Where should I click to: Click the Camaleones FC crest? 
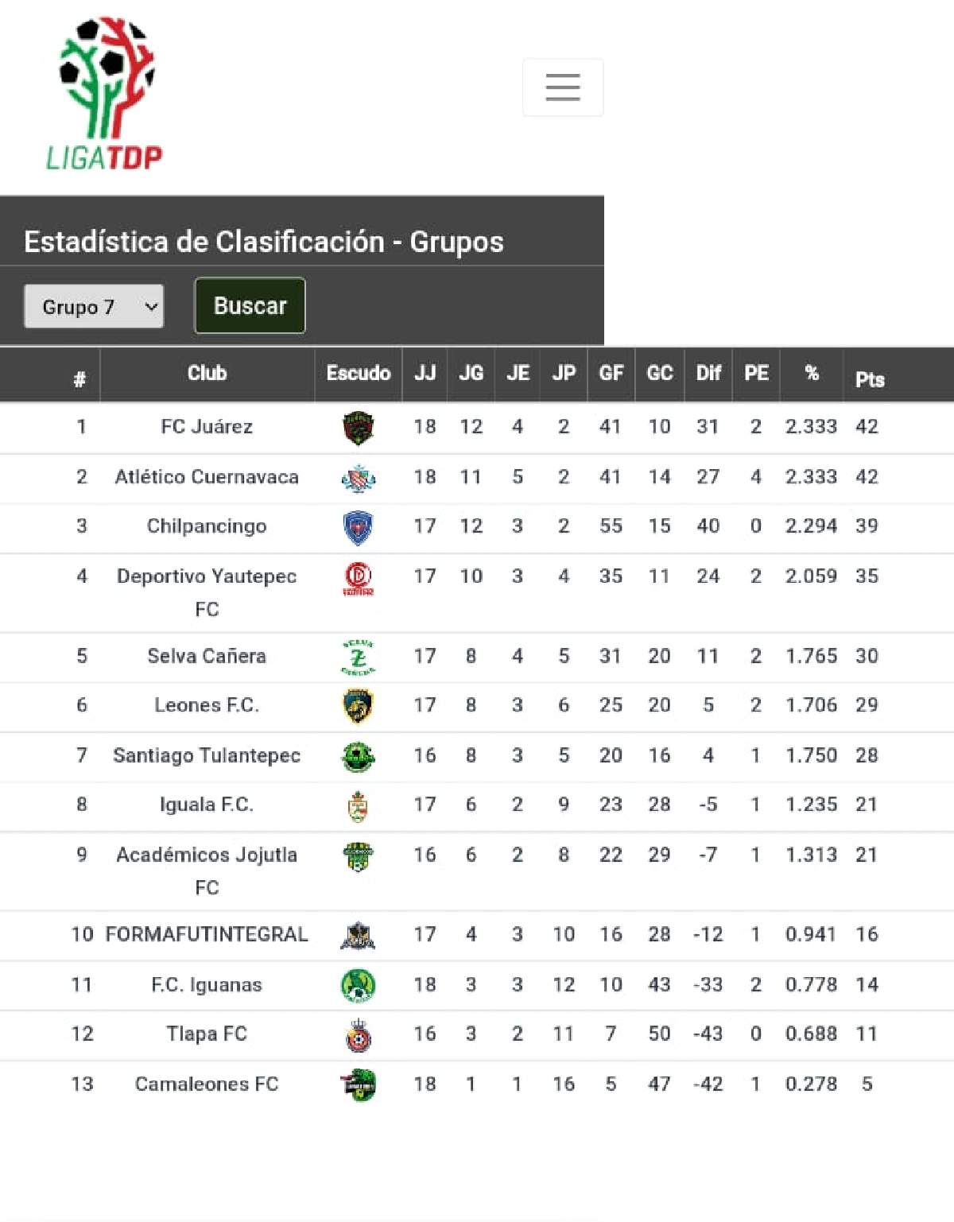click(359, 1085)
